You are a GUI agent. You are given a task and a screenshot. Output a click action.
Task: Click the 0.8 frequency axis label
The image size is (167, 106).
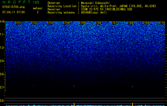[x=2, y=74]
